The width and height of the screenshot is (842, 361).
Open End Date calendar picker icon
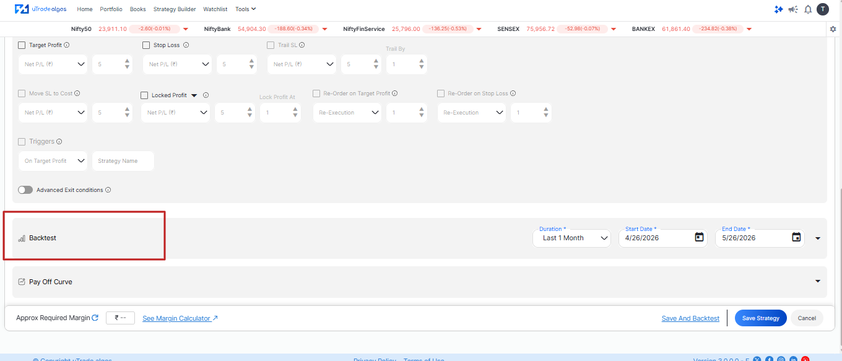pyautogui.click(x=796, y=237)
